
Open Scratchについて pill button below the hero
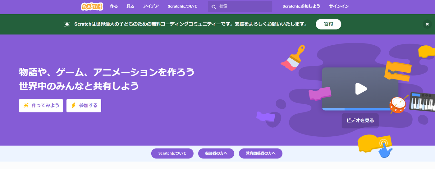coord(172,153)
